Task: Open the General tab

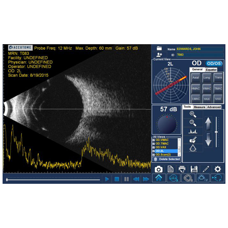Action: click(x=197, y=70)
